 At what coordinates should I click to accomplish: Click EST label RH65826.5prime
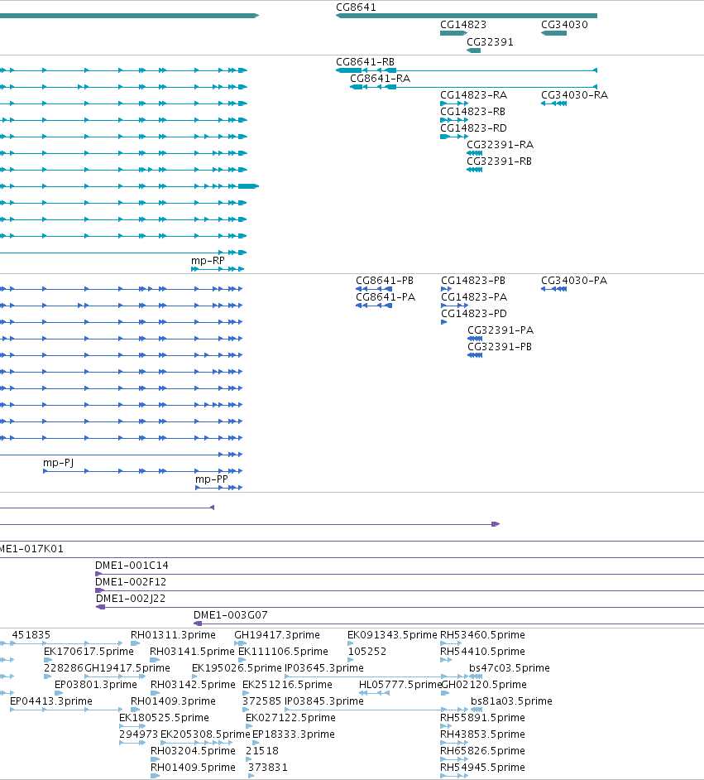(482, 751)
